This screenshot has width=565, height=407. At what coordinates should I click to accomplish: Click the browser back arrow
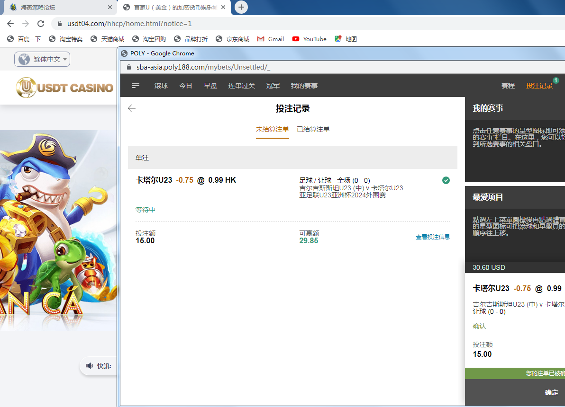pos(10,24)
